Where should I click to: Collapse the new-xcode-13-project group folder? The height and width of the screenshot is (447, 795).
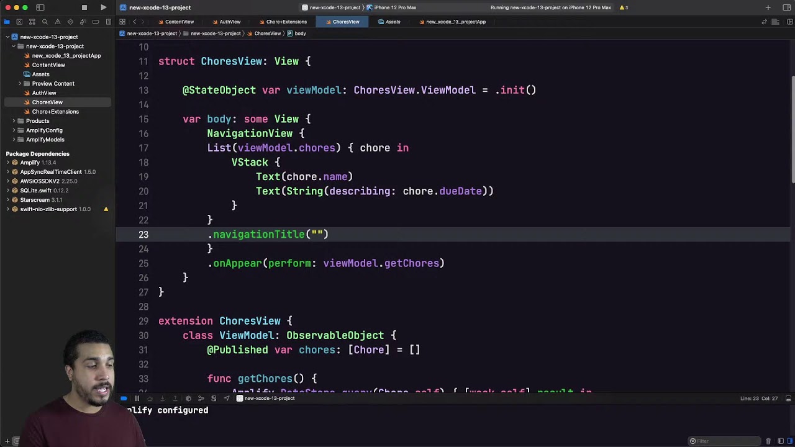[14, 47]
